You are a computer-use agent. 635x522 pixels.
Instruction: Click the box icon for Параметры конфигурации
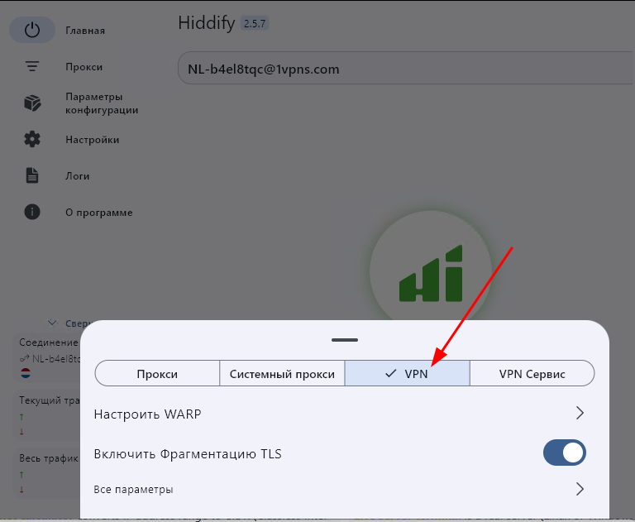pos(32,103)
